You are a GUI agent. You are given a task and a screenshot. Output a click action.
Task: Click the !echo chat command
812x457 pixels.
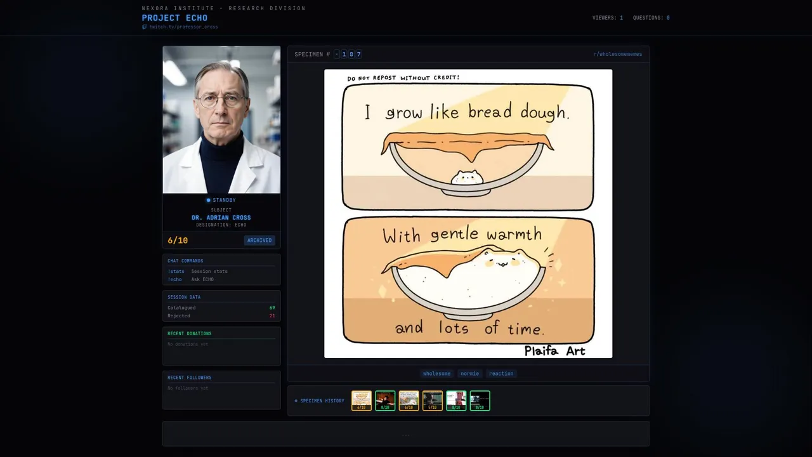174,279
